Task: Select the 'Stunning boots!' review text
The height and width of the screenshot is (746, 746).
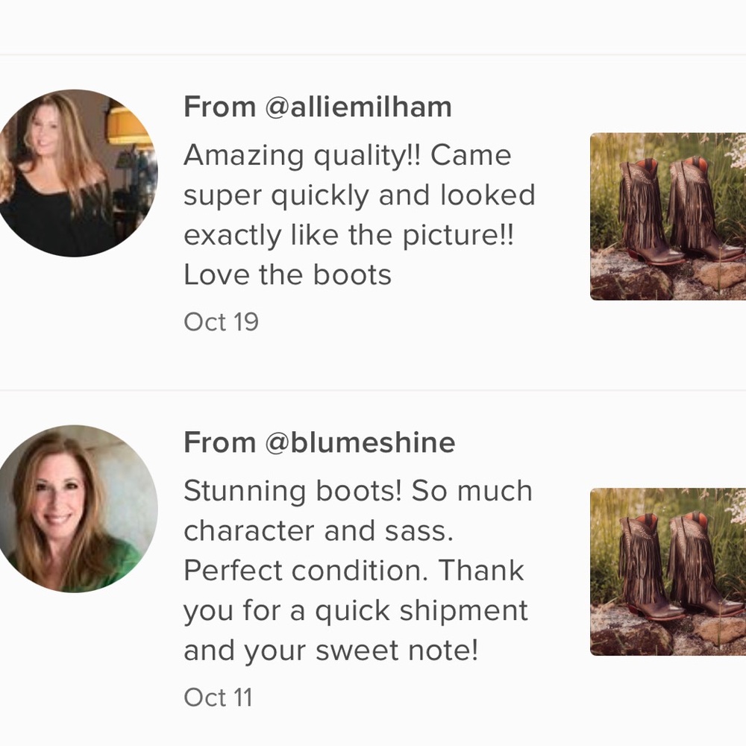Action: [358, 571]
